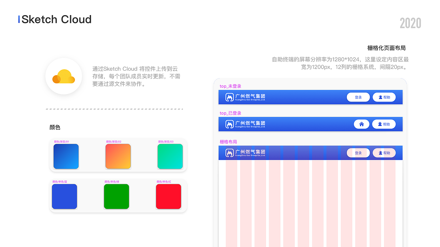The height and width of the screenshot is (247, 440).
Task: Click the 颜色/单色/蓝 label
Action: [x=60, y=182]
